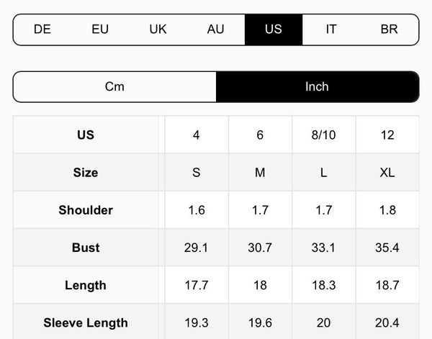Switch to IT sizing tab
Viewport: 432px width, 339px height.
(x=331, y=30)
